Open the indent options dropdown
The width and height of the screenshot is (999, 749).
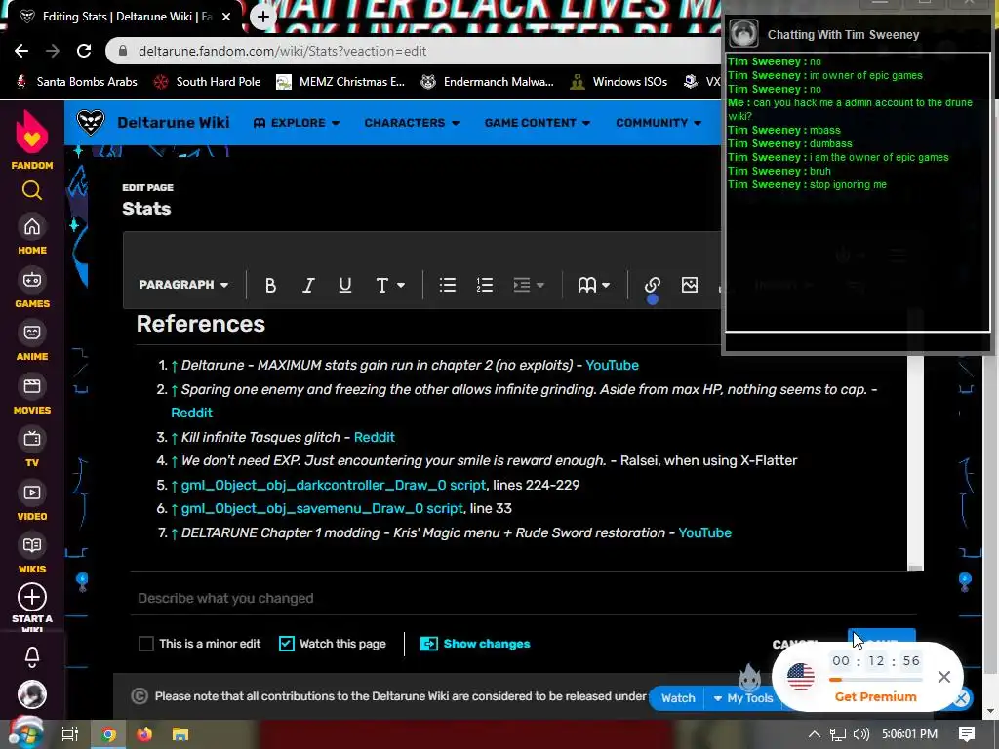coord(529,285)
